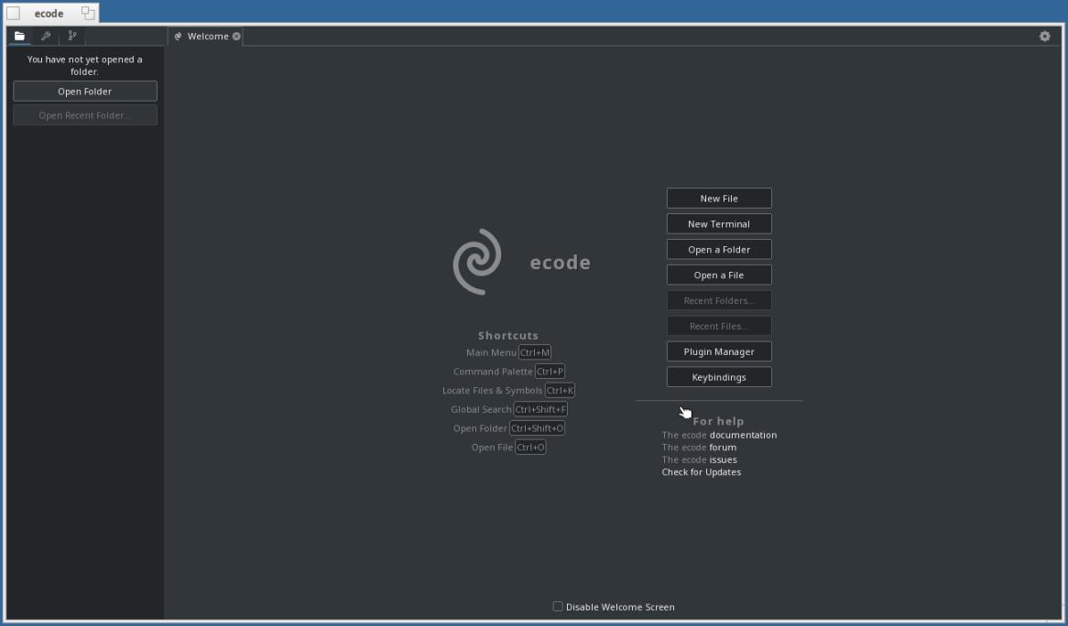Open the ecode documentation link
This screenshot has width=1068, height=626.
[743, 435]
